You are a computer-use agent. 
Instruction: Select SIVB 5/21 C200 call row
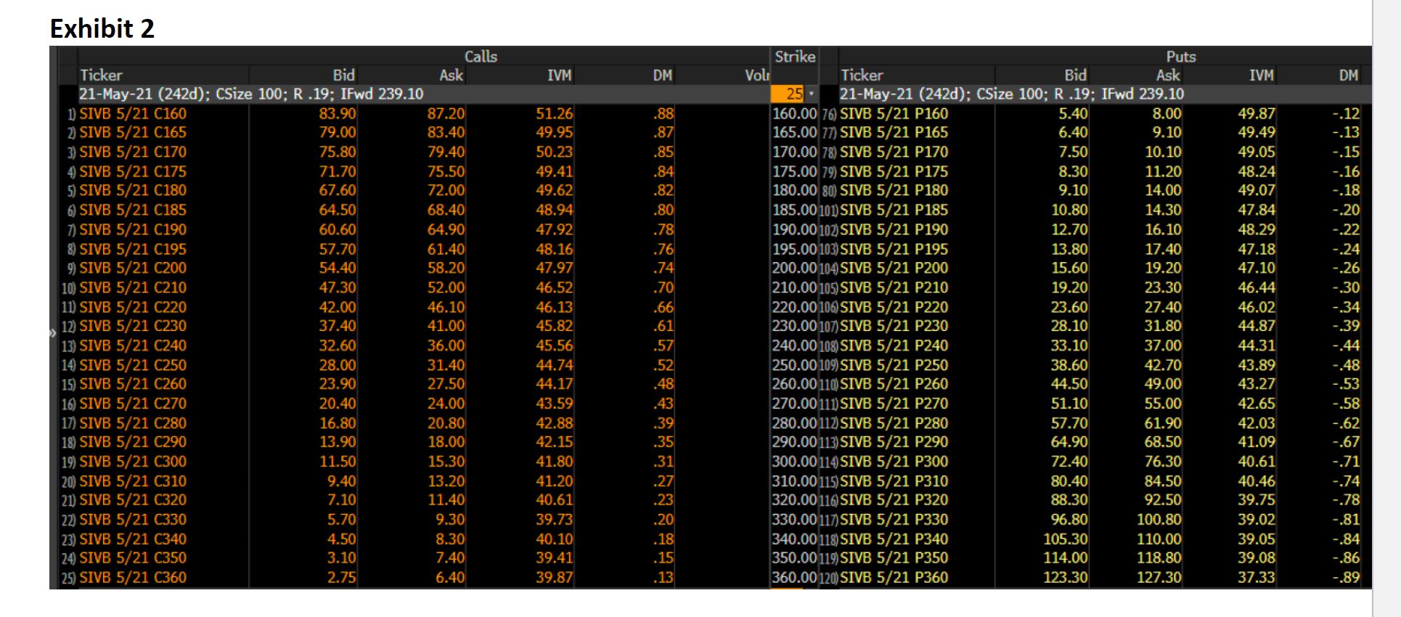click(414, 268)
